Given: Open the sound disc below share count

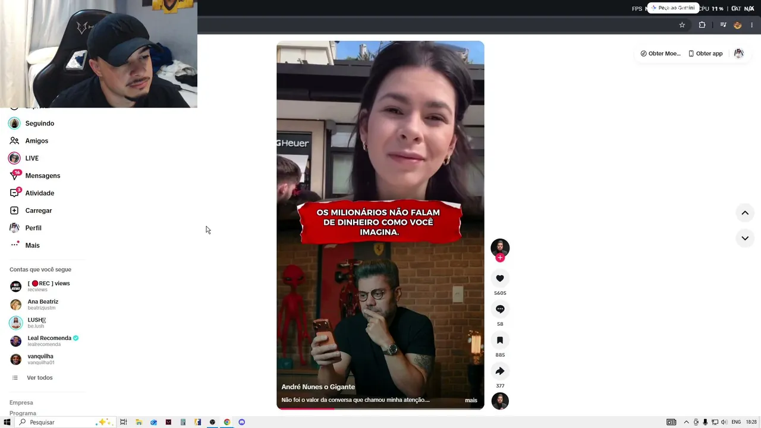Looking at the screenshot, I should click(x=500, y=401).
